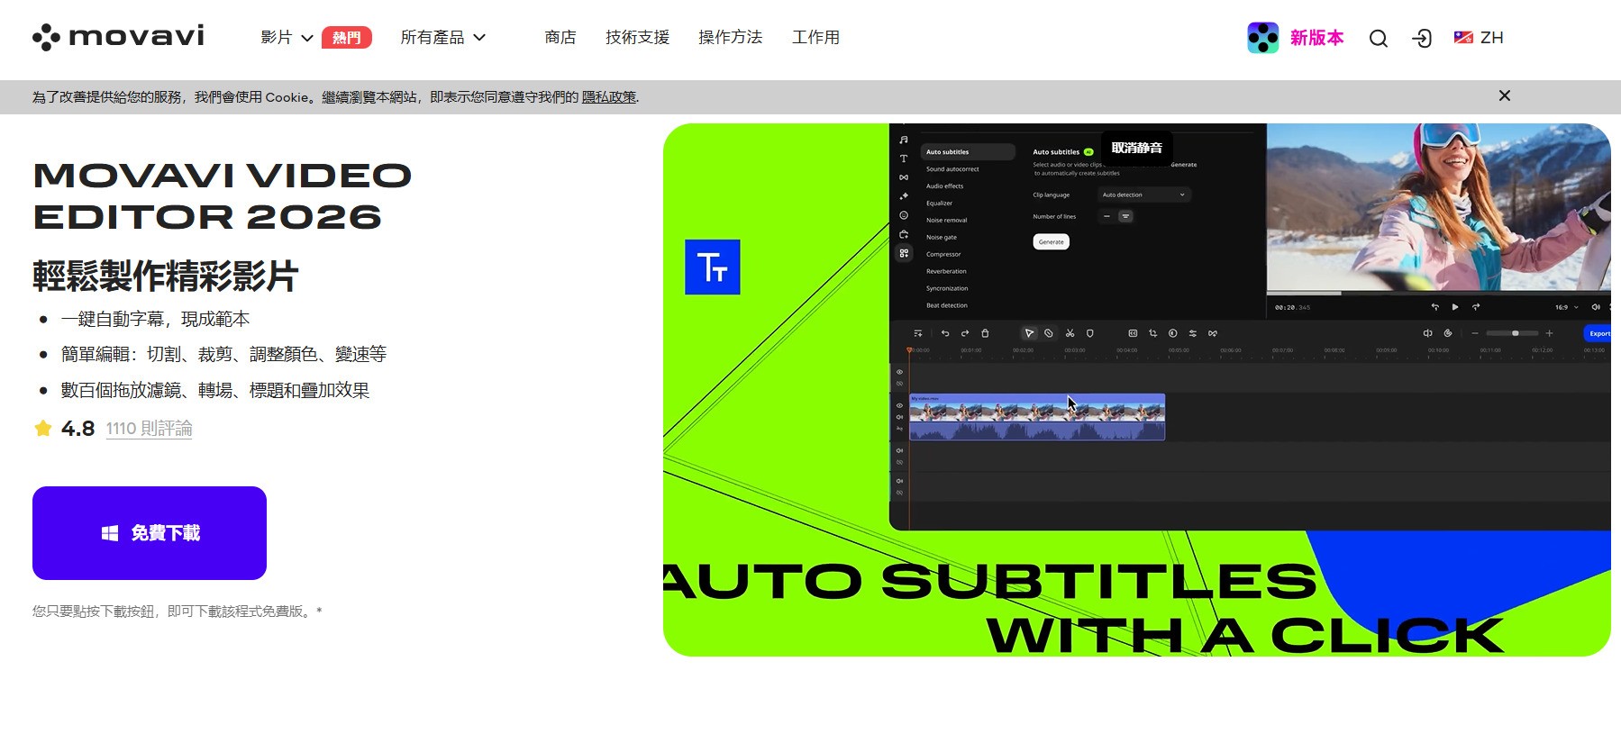Click the clip properties sliders icon
1621x734 pixels.
click(1192, 333)
